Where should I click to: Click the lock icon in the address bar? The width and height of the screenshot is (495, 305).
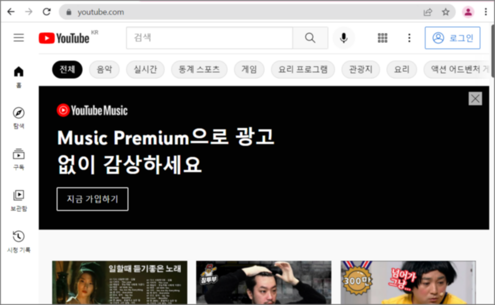tap(69, 12)
